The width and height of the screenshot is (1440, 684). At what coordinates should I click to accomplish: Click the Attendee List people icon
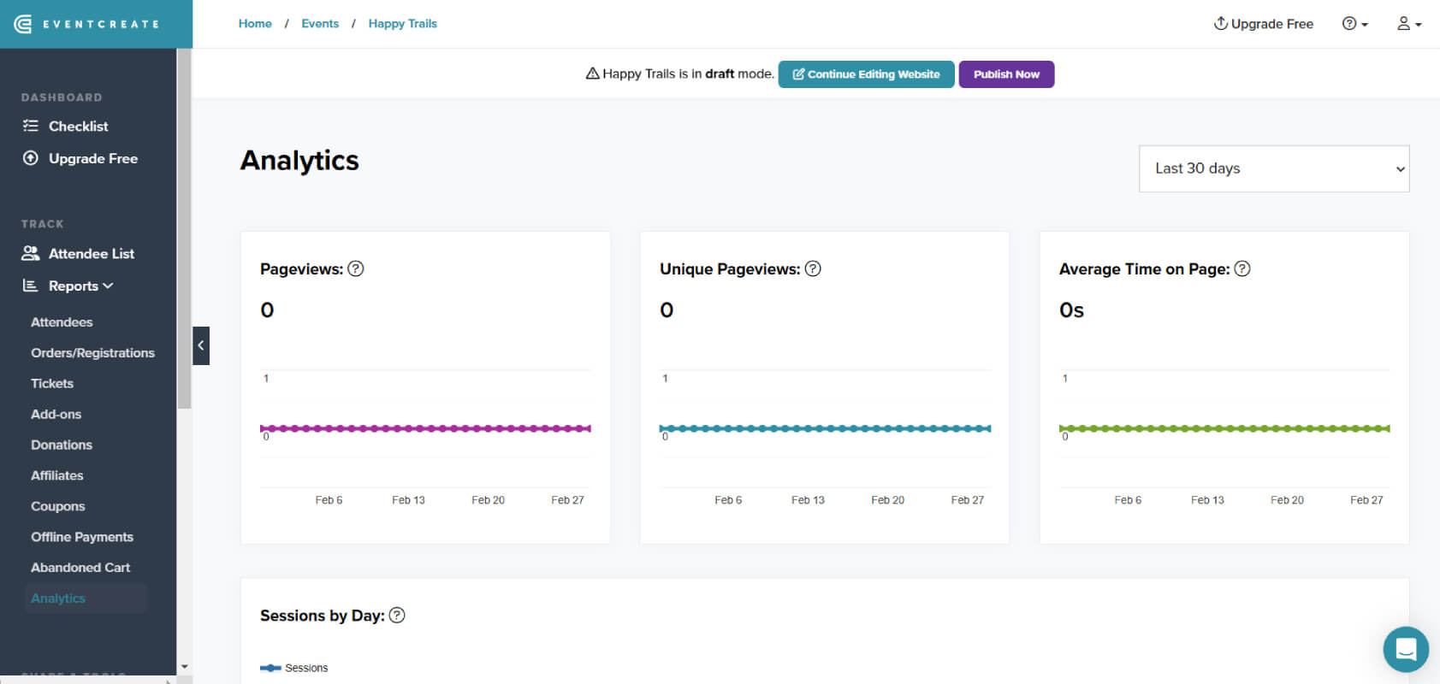(31, 253)
